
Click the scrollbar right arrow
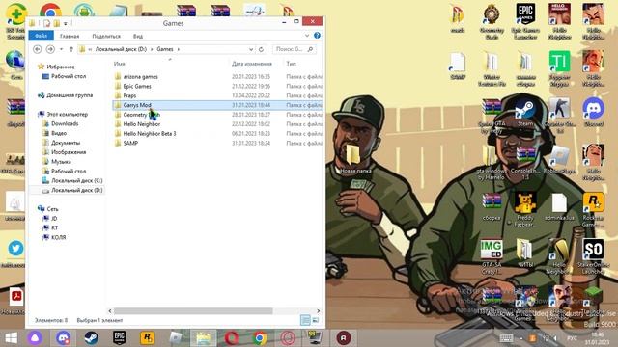(319, 310)
